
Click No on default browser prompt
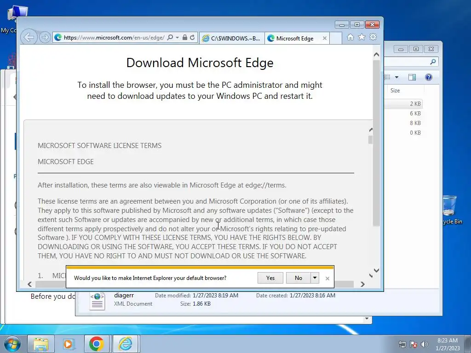[298, 278]
